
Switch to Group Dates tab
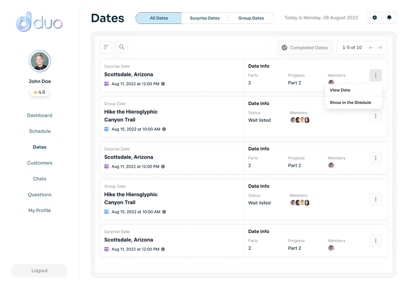pyautogui.click(x=251, y=18)
